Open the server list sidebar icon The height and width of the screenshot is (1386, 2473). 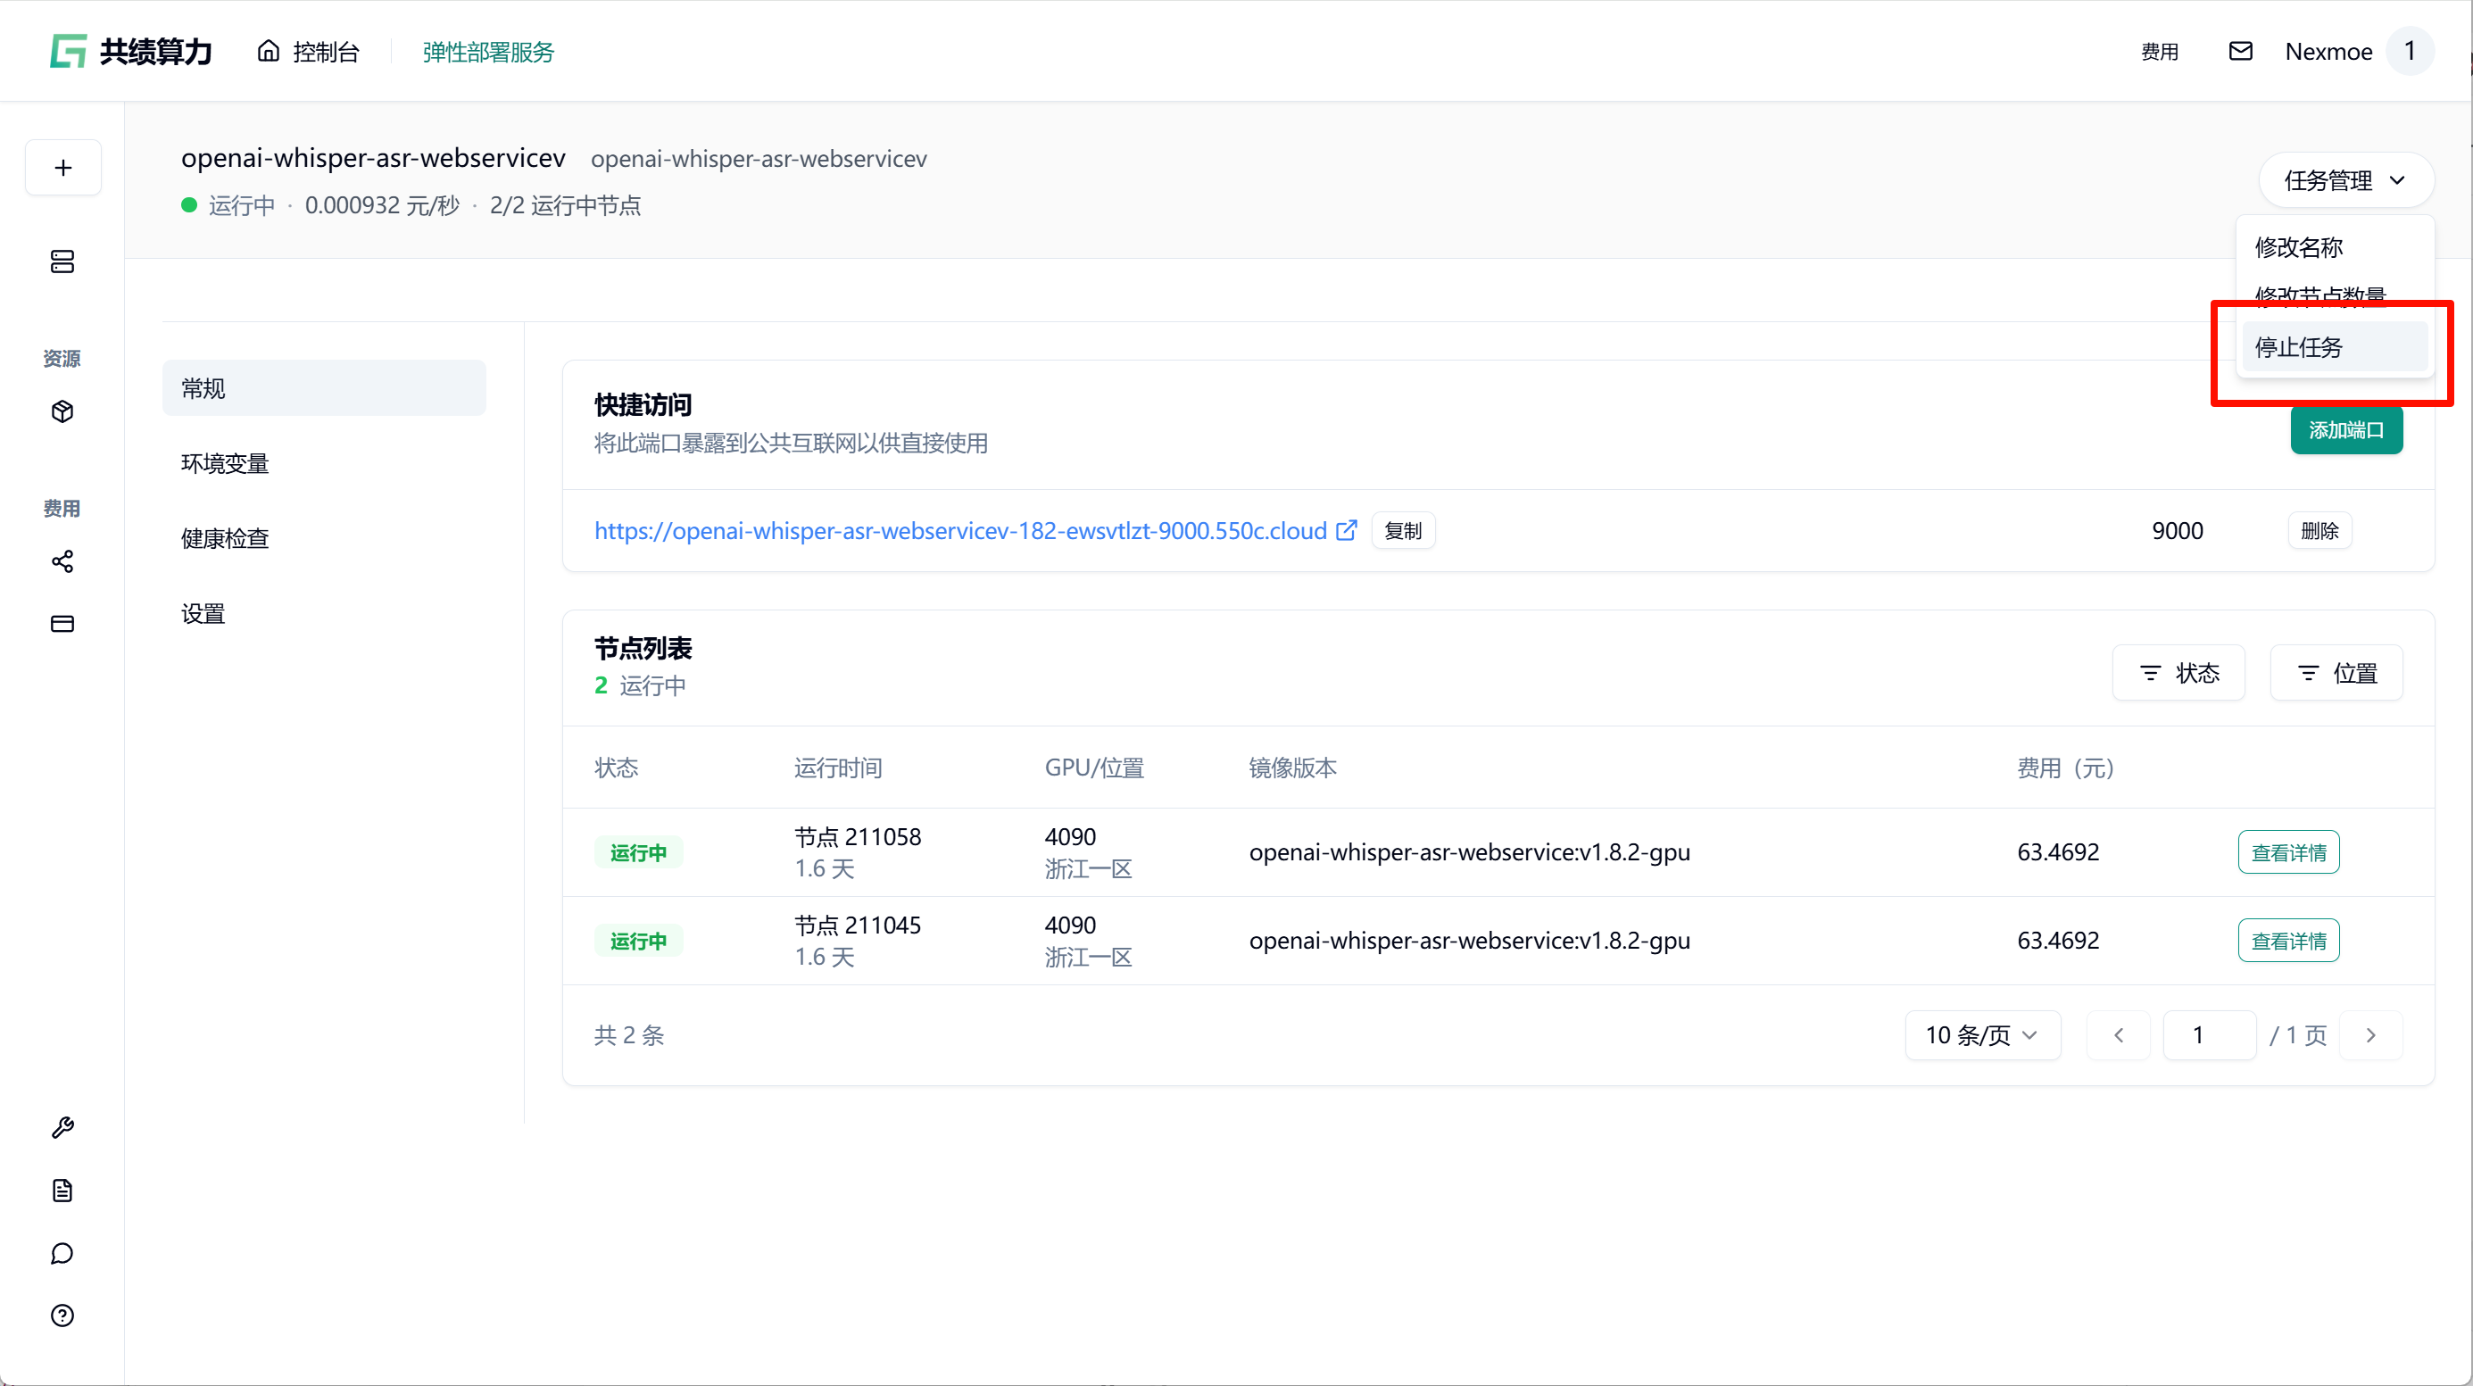coord(62,261)
